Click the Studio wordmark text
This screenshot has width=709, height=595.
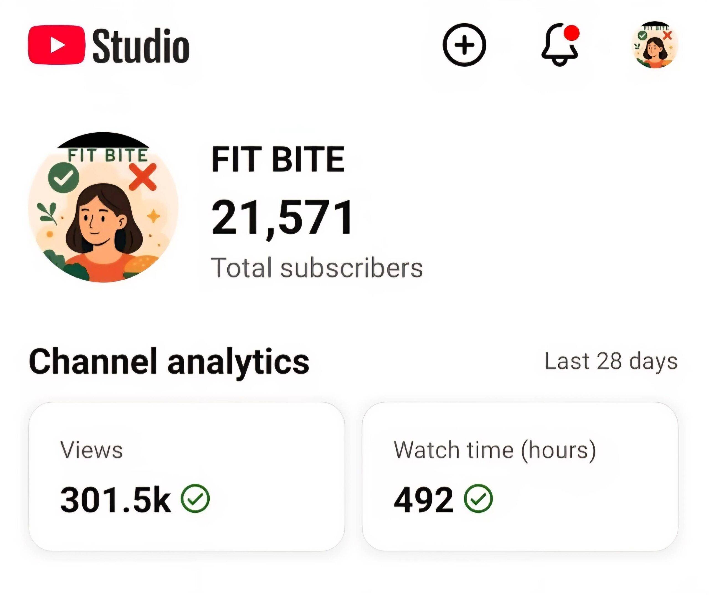click(x=141, y=46)
